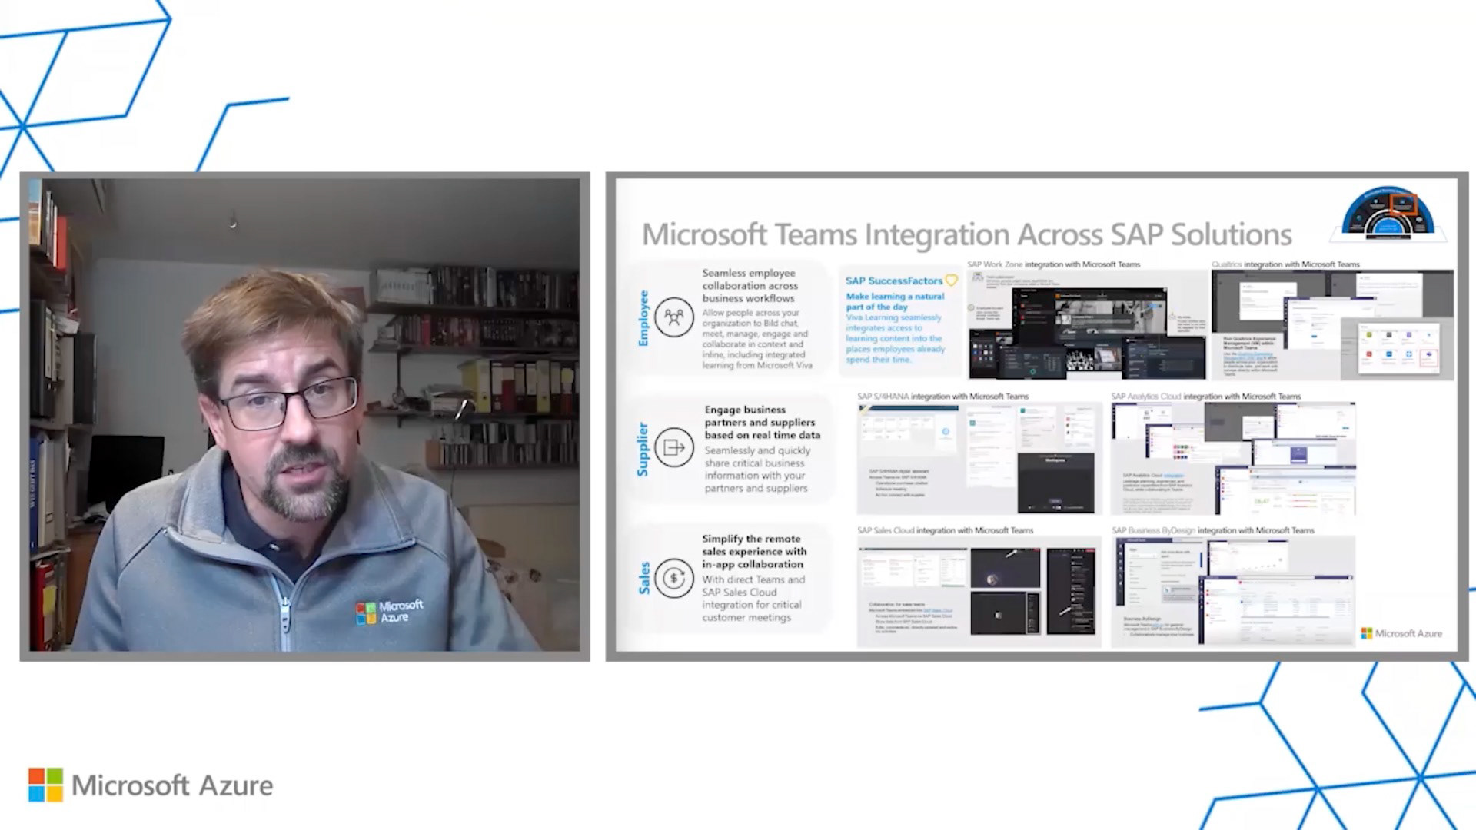Click the Sales dollar circle icon
The height and width of the screenshot is (830, 1476).
click(674, 578)
